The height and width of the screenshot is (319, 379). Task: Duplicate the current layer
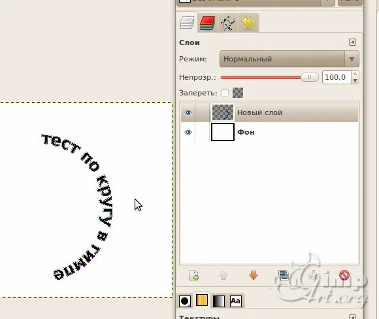point(284,275)
